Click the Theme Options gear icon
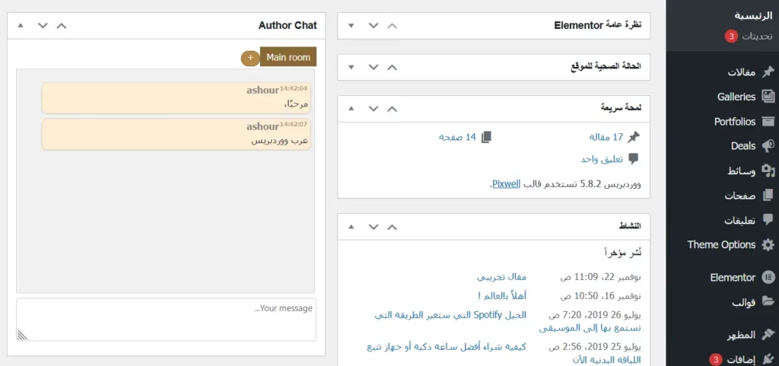This screenshot has width=779, height=366. [x=768, y=245]
